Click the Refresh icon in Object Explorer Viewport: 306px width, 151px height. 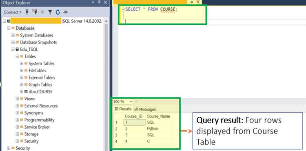(58, 12)
